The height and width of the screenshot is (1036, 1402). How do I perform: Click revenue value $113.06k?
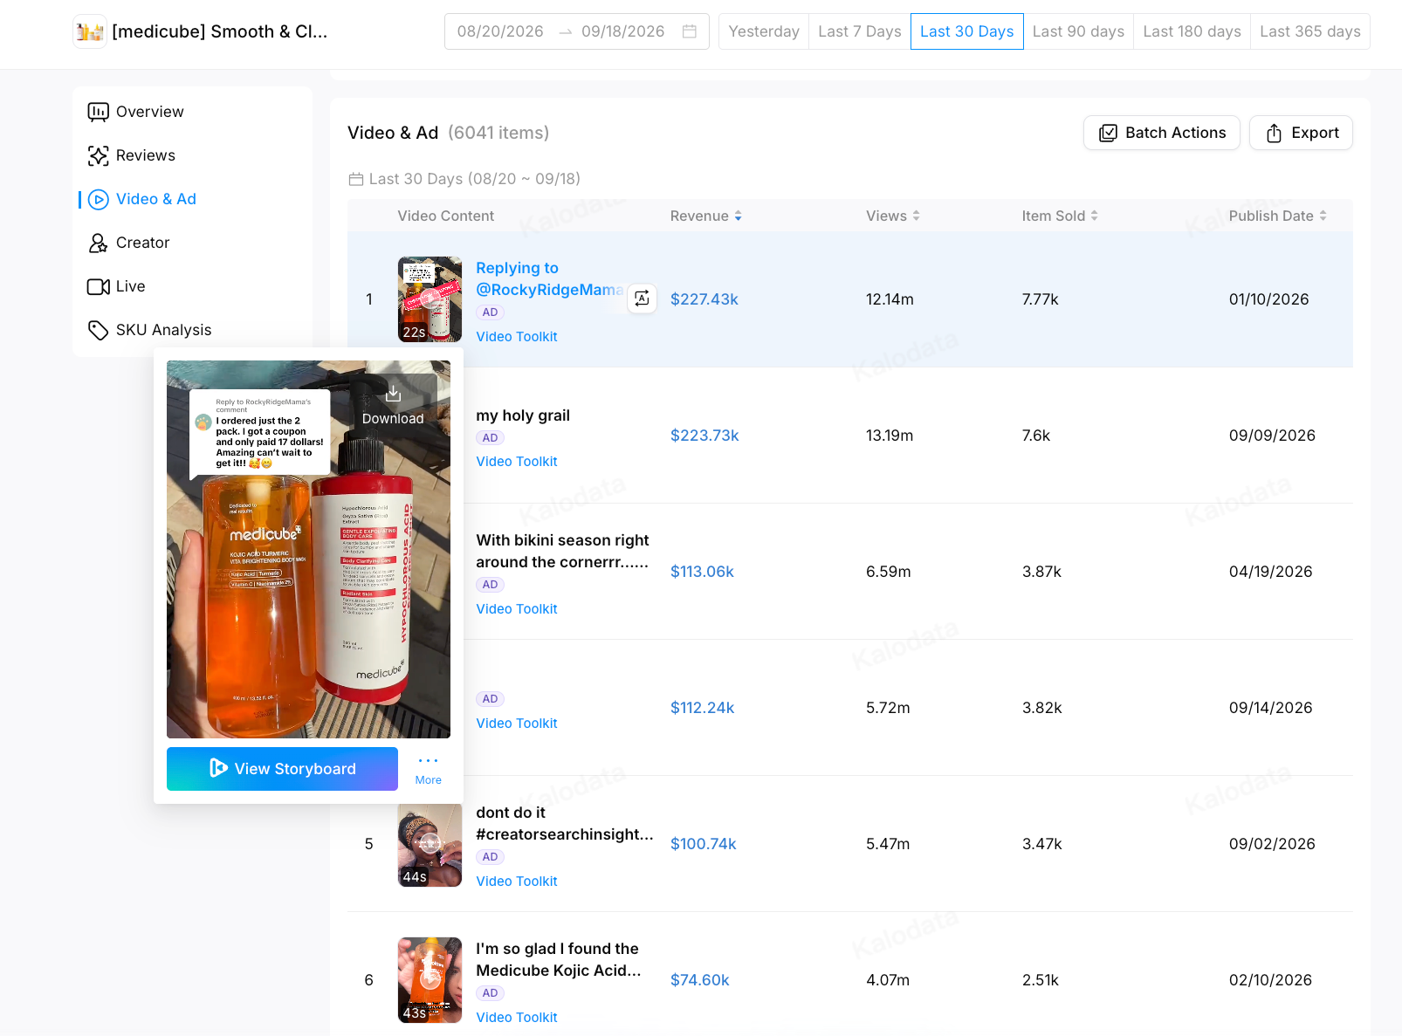702,572
